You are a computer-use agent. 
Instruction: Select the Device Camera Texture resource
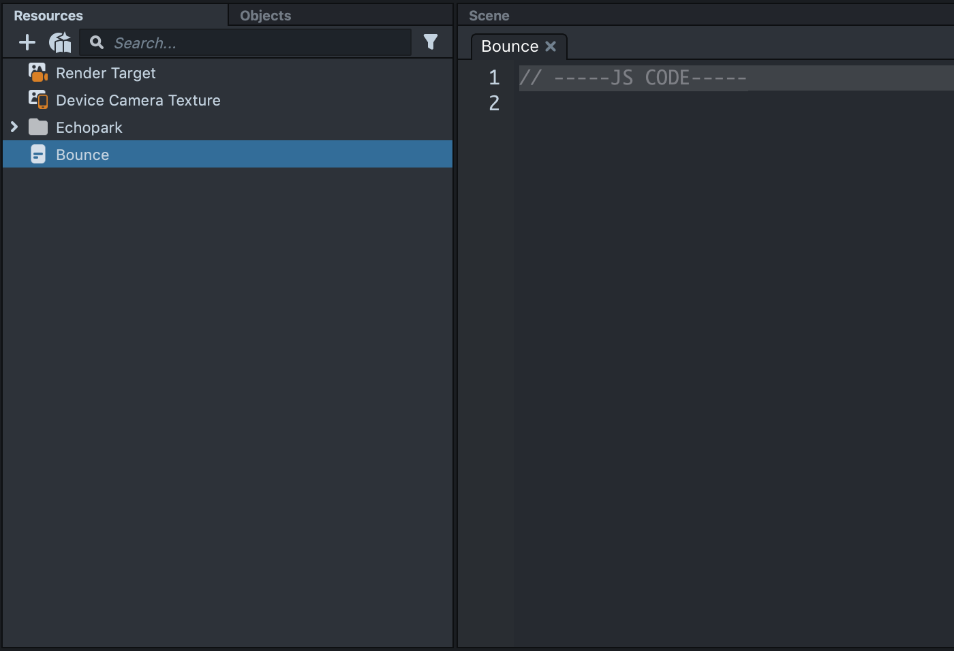click(x=138, y=100)
